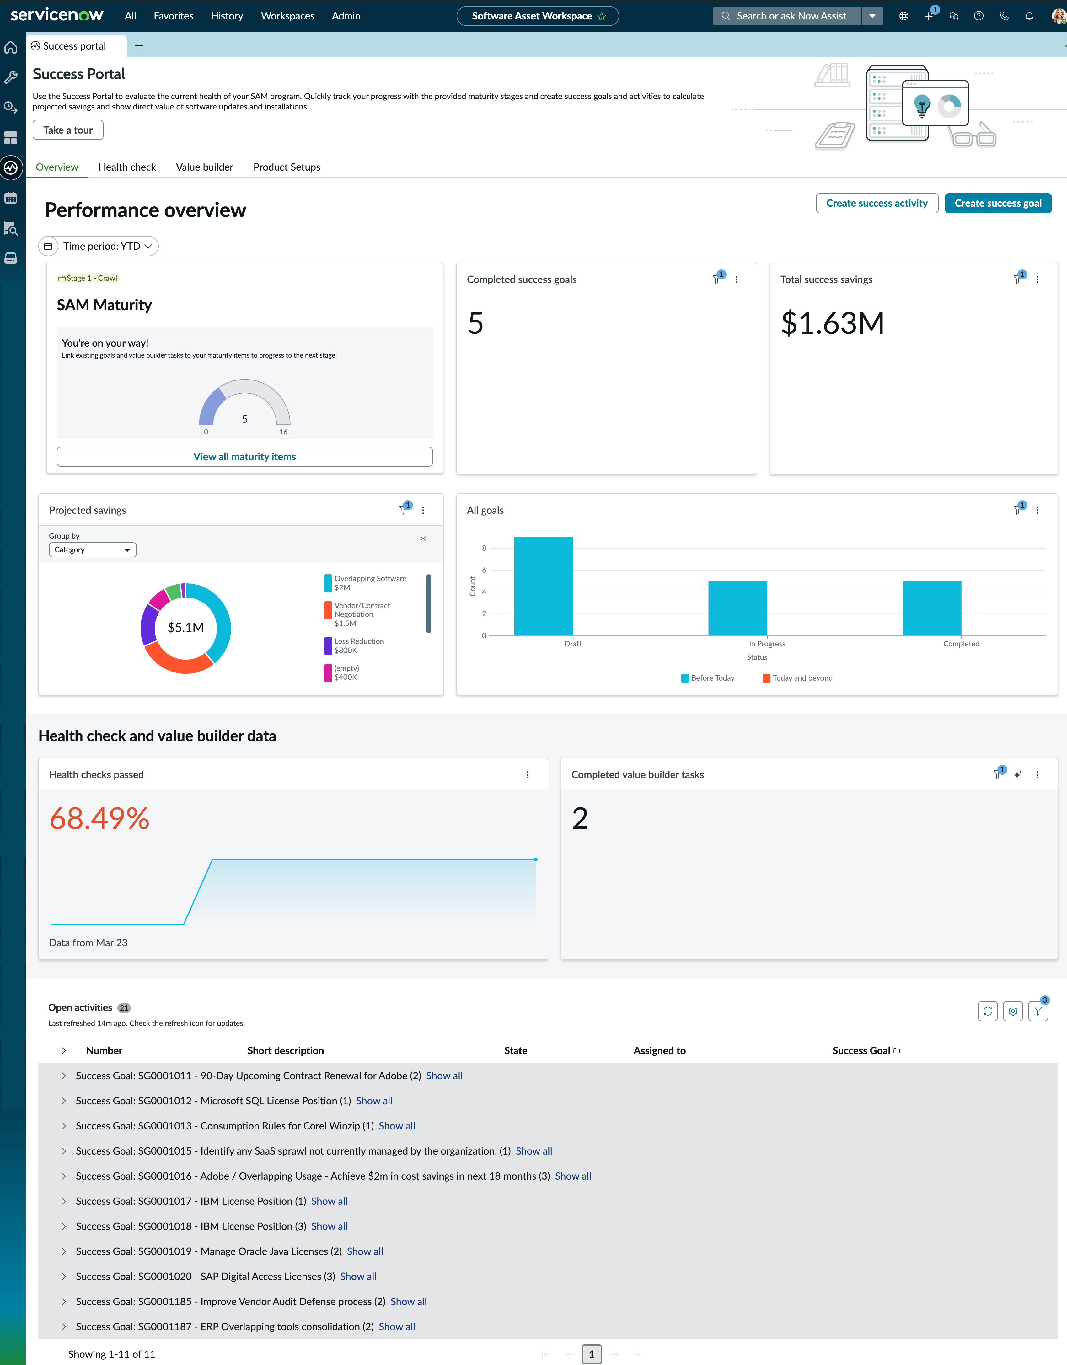Open more options on Total success savings card

pyautogui.click(x=1038, y=279)
